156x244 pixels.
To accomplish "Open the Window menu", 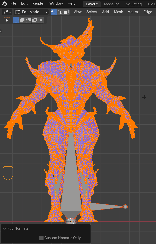I will pyautogui.click(x=56, y=3).
